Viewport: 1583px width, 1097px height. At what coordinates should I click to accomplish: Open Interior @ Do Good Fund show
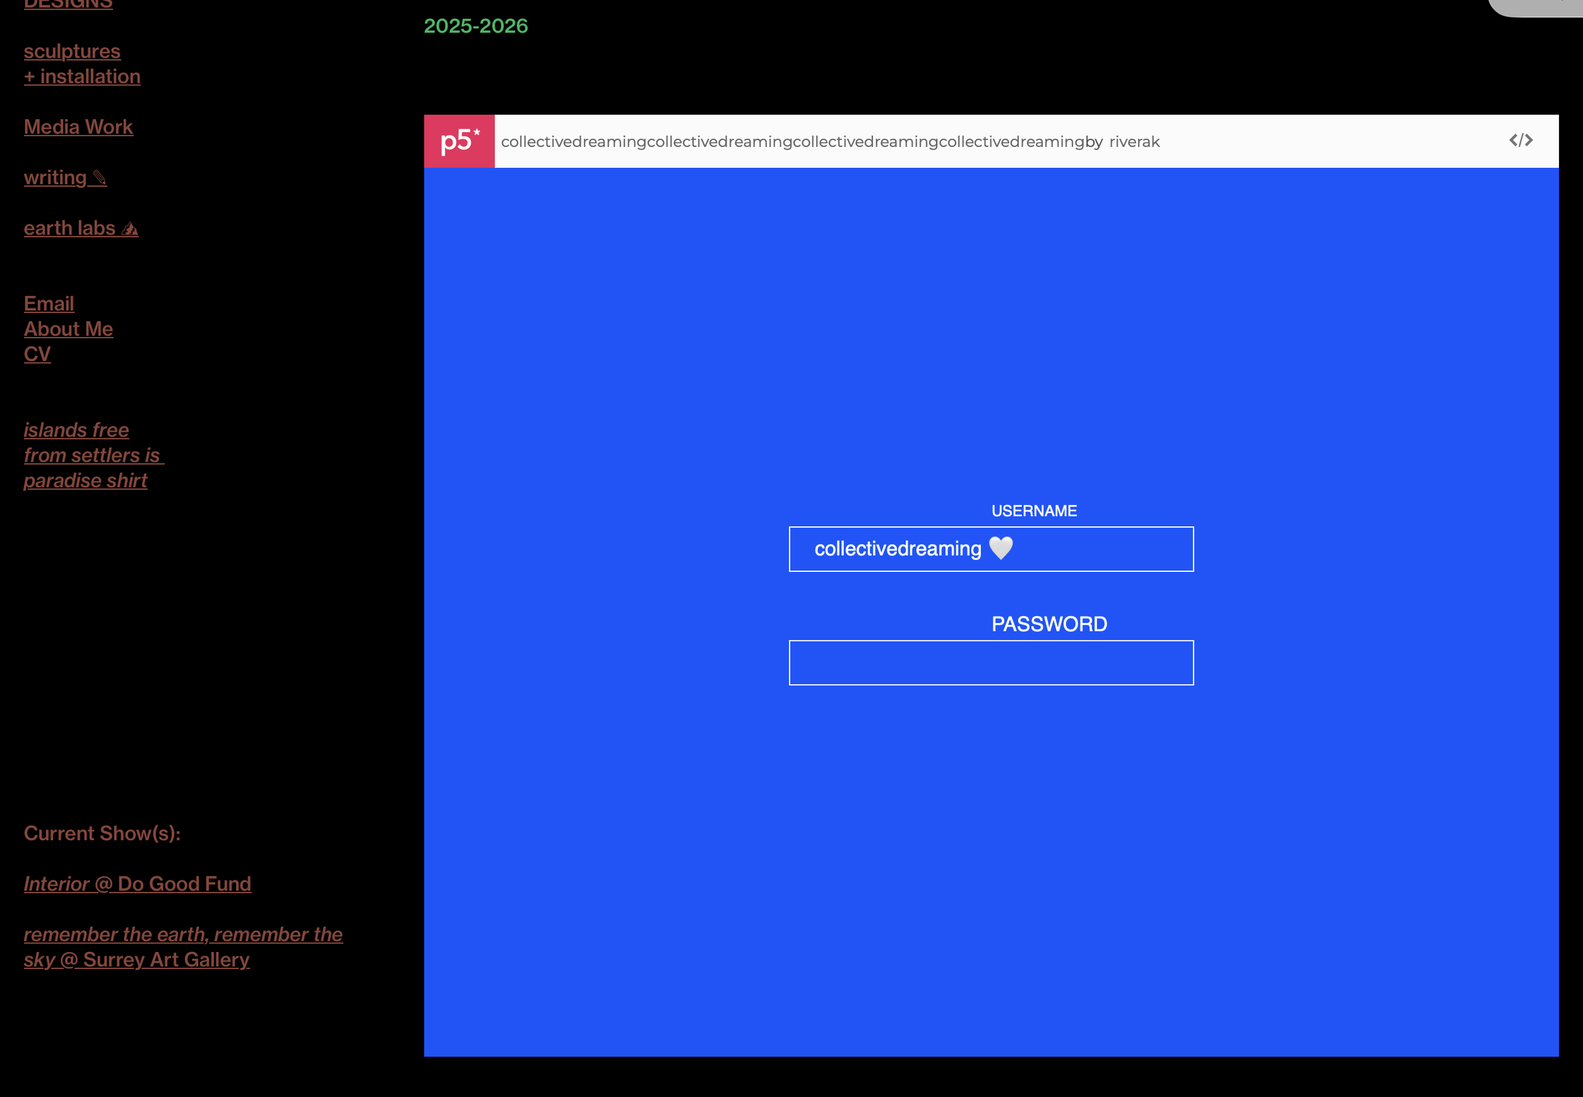point(137,883)
